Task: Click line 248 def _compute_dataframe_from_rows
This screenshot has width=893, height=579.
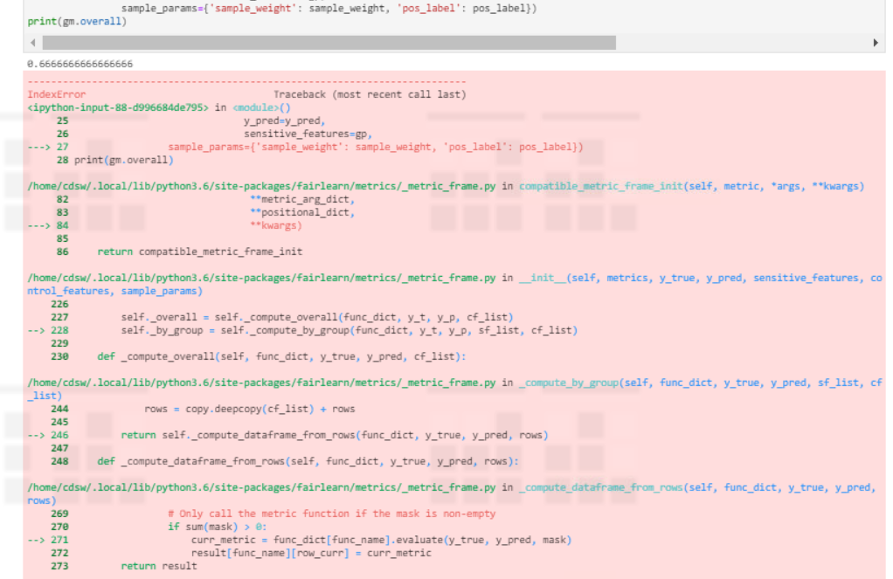Action: tap(308, 461)
